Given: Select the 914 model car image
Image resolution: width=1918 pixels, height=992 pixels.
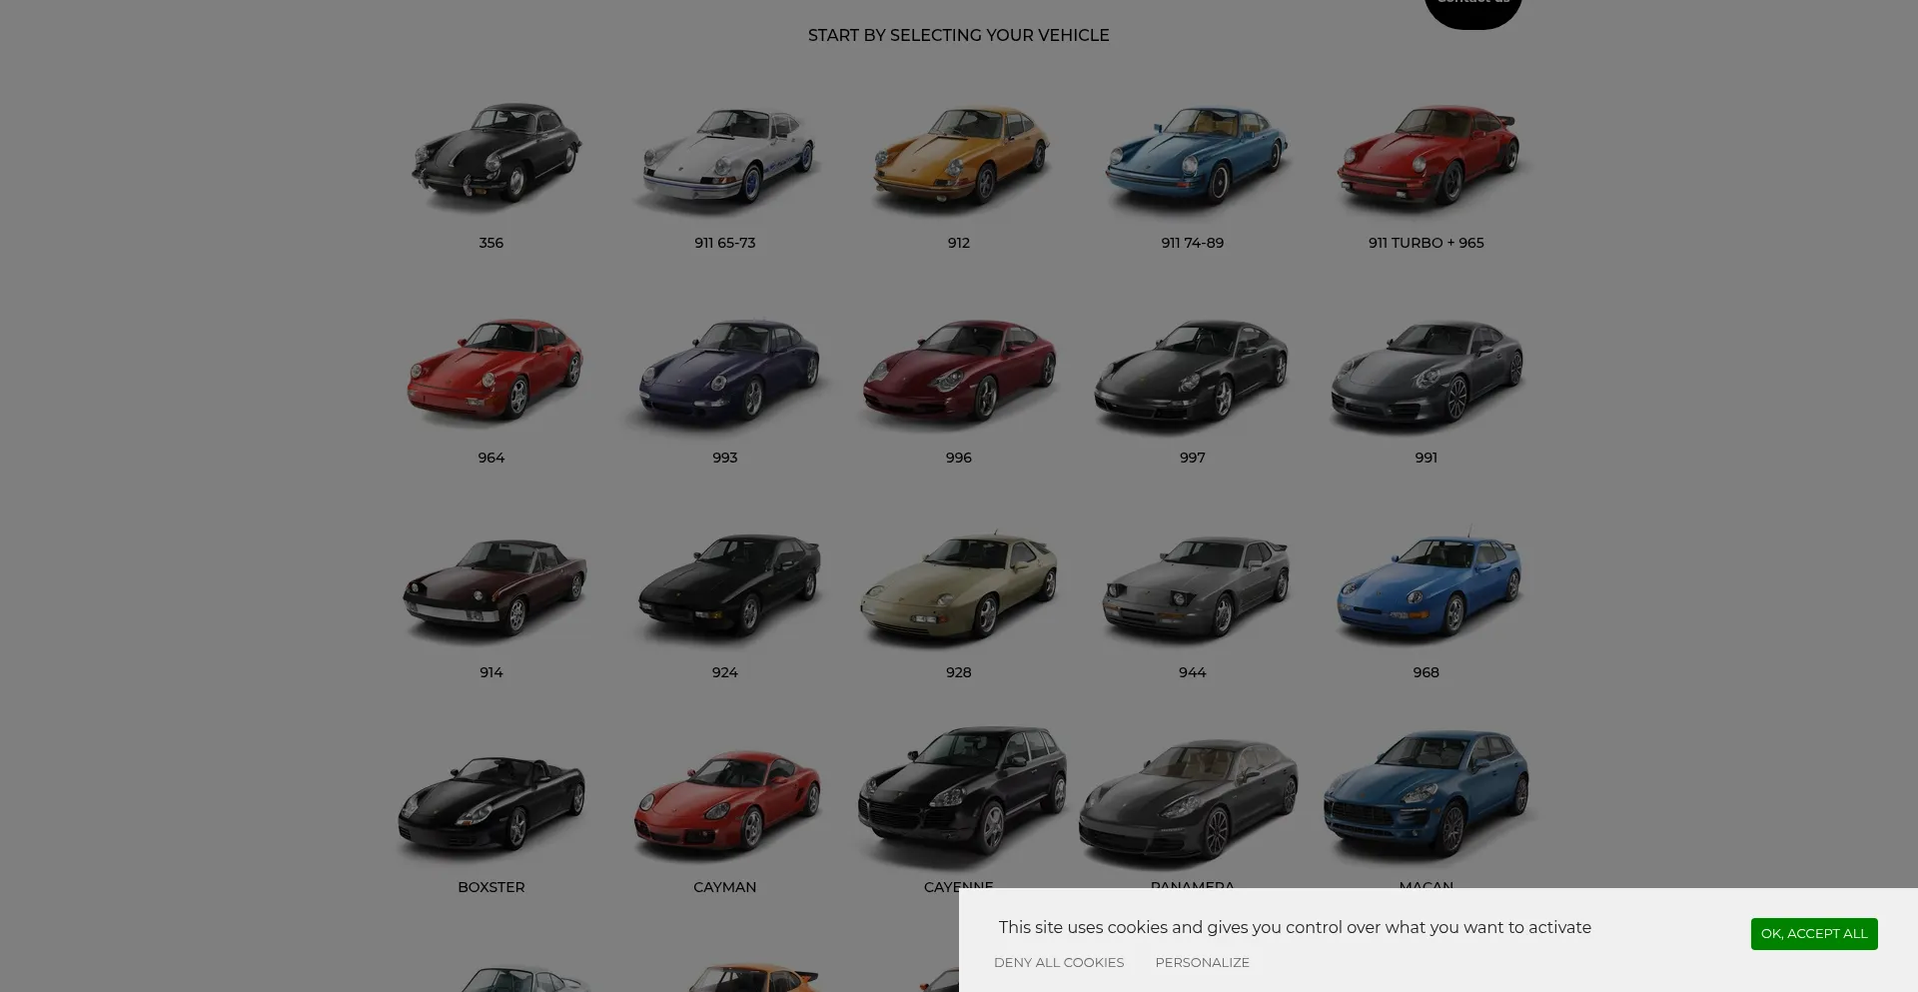Looking at the screenshot, I should 494,585.
